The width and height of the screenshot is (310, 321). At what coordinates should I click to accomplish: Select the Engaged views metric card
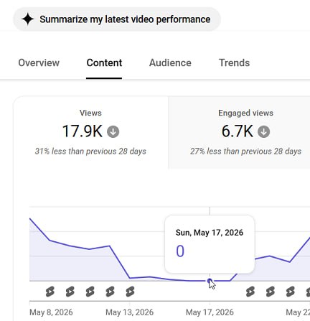(x=240, y=133)
